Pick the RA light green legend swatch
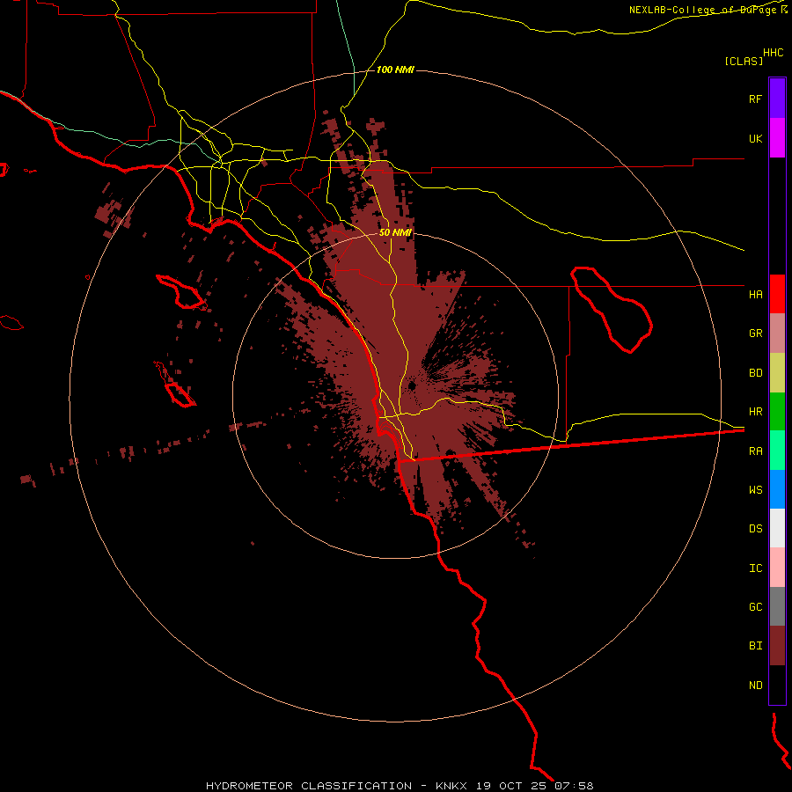Image resolution: width=792 pixels, height=792 pixels. coord(777,451)
